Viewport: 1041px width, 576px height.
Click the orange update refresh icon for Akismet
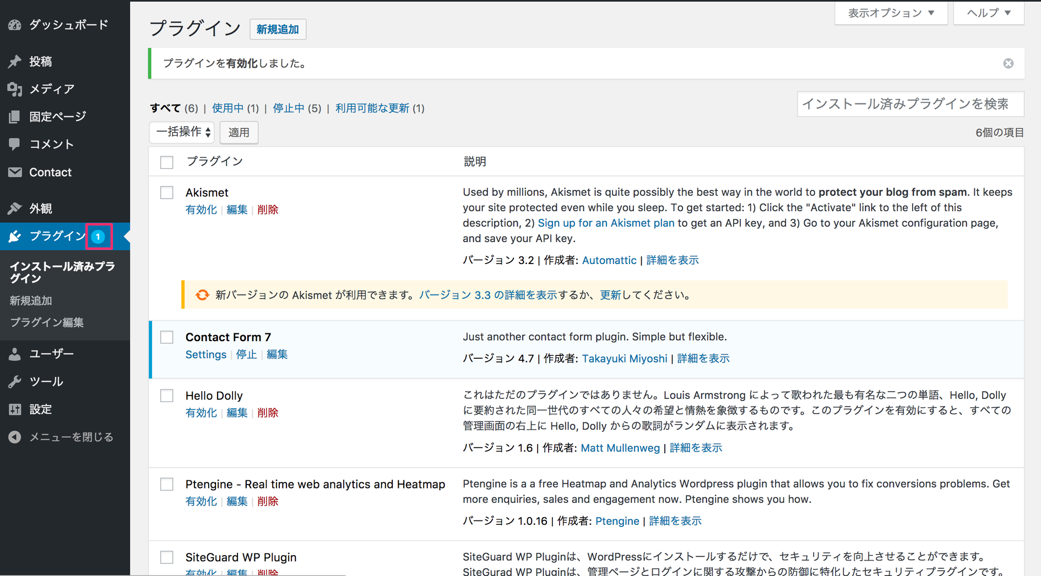click(x=202, y=295)
